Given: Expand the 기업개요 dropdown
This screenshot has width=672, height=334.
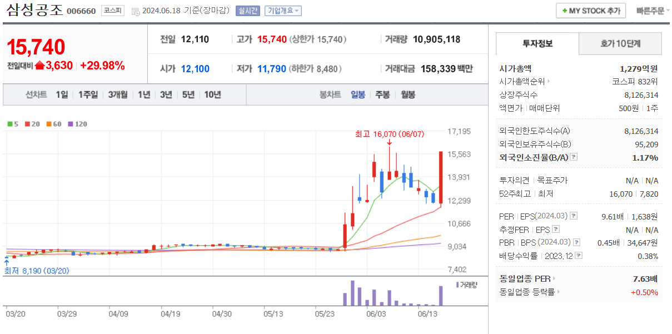Looking at the screenshot, I should 283,11.
